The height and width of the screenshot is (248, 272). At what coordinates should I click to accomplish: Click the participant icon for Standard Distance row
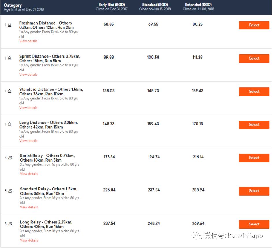click(x=10, y=91)
